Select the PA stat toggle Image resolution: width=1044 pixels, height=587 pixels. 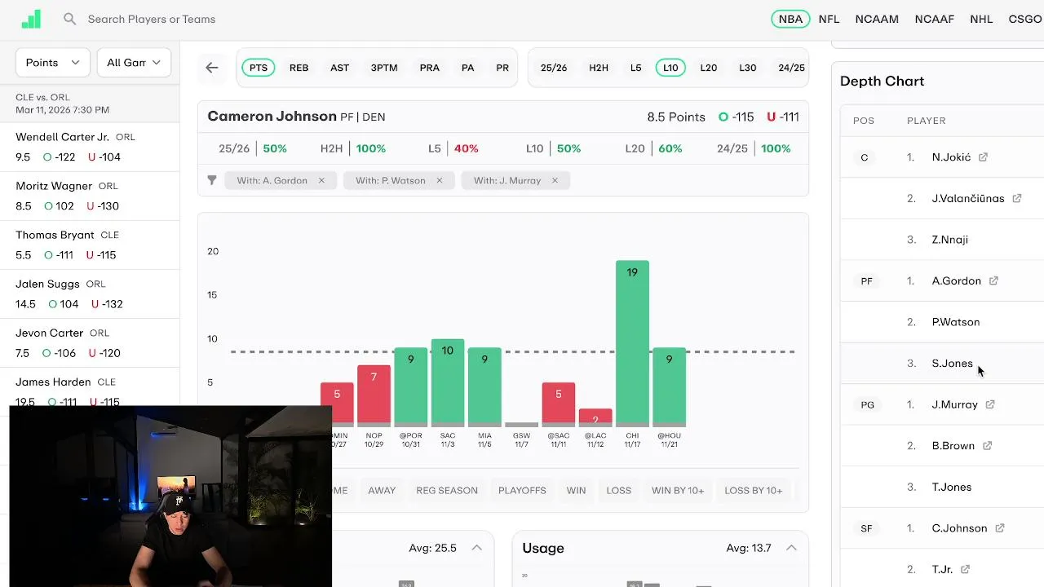[467, 68]
